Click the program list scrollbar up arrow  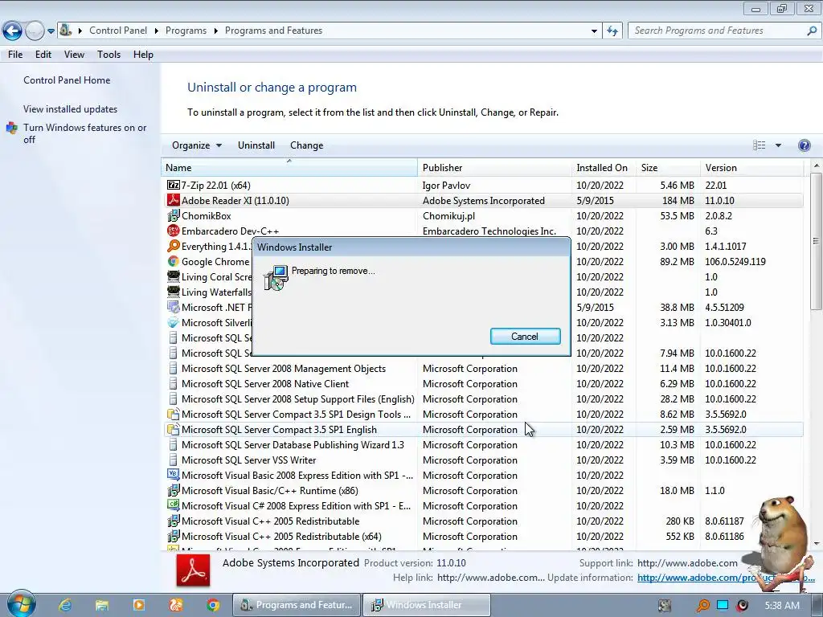pyautogui.click(x=817, y=165)
